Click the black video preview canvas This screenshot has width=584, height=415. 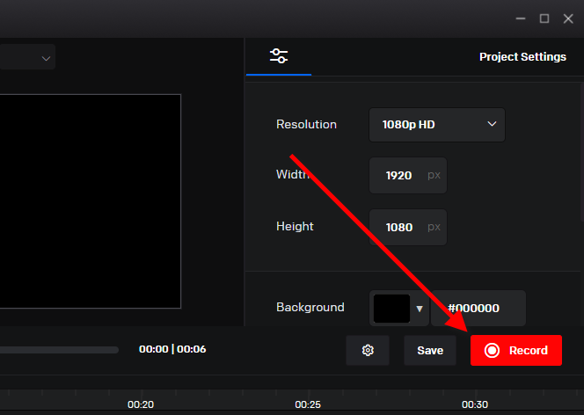(90, 201)
